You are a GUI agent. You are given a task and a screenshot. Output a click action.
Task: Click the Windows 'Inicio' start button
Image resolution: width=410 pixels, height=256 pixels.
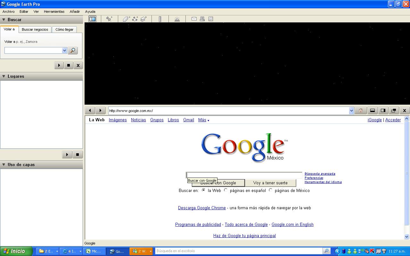tap(16, 251)
